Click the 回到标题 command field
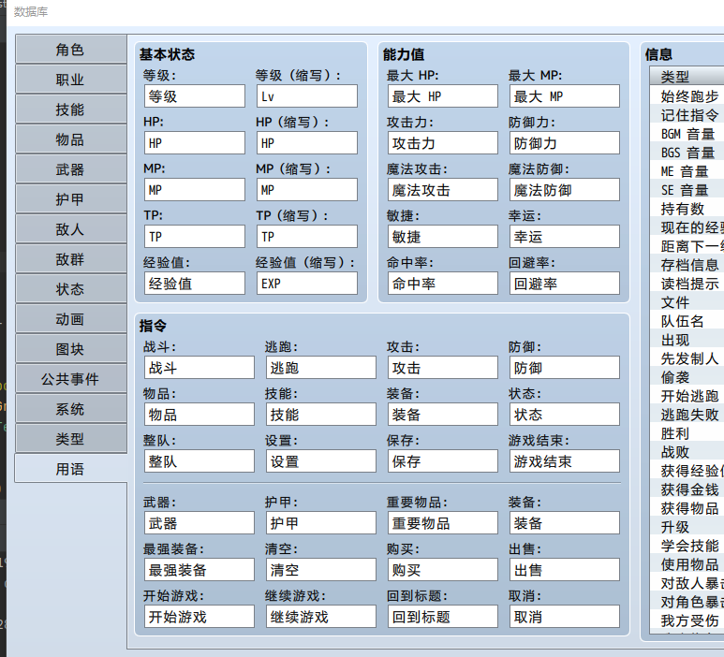This screenshot has width=724, height=657. (443, 617)
